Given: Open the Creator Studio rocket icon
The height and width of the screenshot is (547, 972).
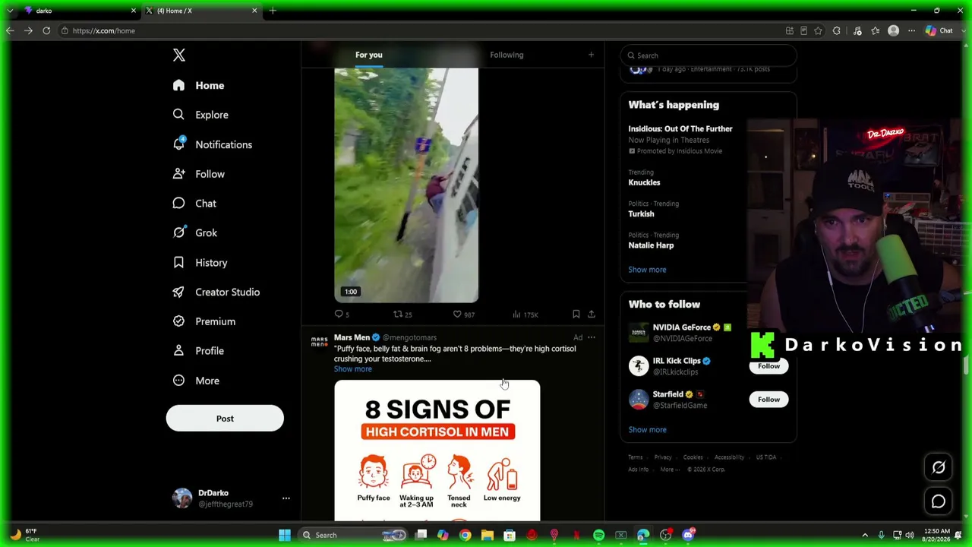Looking at the screenshot, I should pos(178,292).
